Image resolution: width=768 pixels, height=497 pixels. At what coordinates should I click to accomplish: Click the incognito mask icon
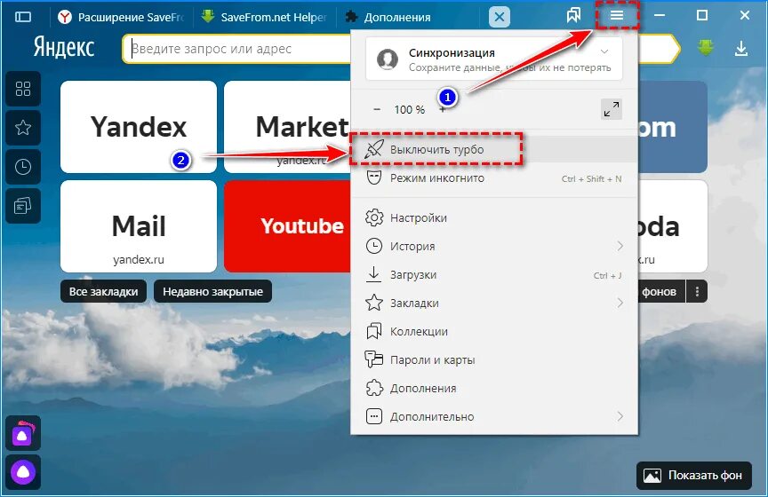373,177
